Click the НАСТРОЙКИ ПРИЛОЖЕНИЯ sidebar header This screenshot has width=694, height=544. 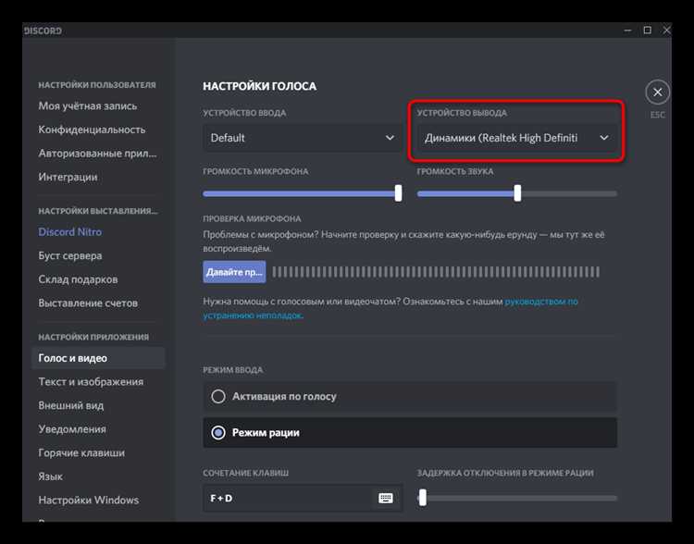click(93, 337)
